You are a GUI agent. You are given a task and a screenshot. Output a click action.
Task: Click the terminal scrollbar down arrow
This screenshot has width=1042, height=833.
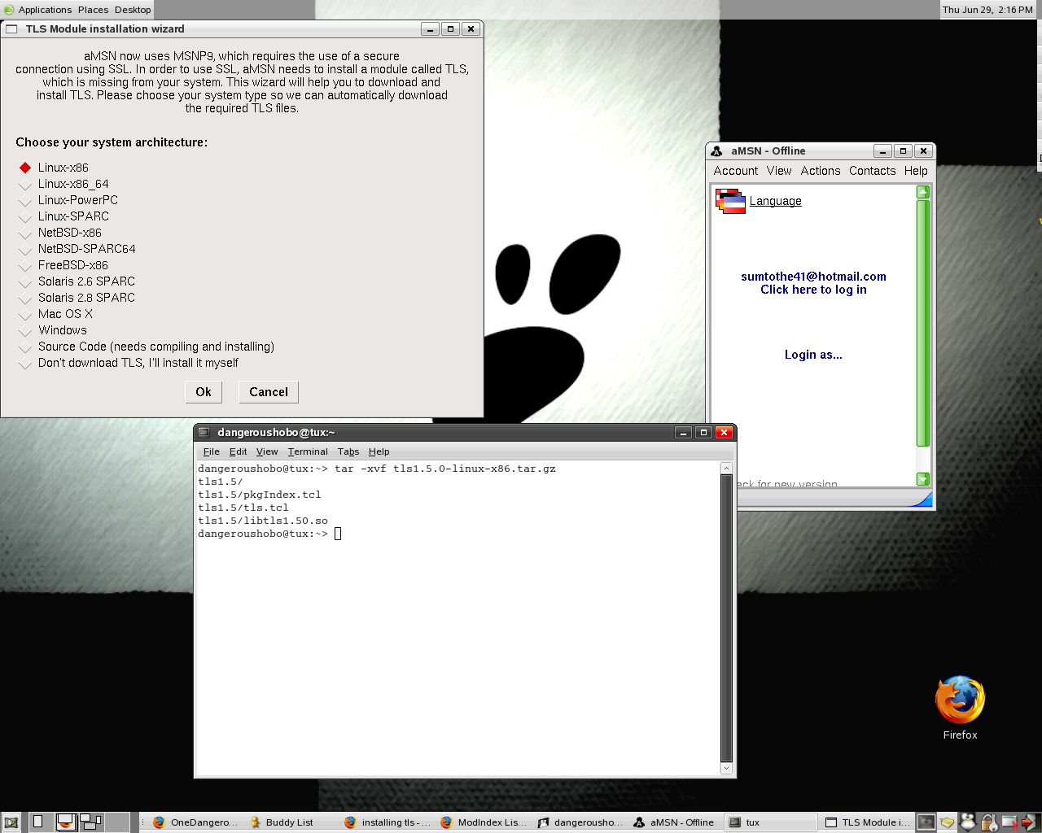tap(726, 768)
